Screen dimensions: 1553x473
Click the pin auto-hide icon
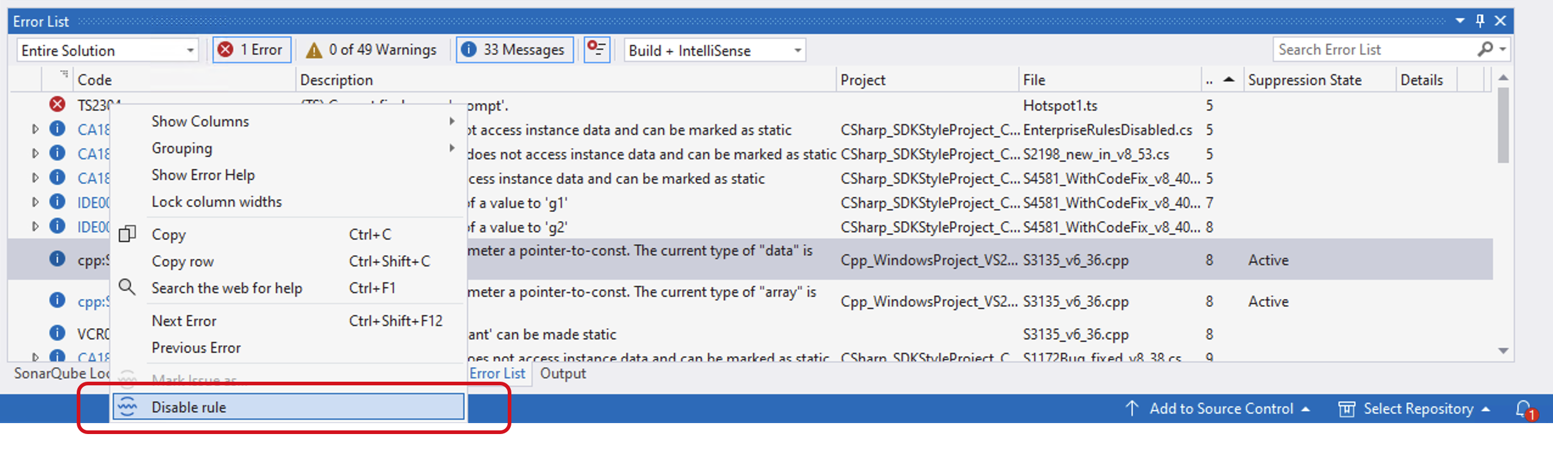click(x=1480, y=21)
